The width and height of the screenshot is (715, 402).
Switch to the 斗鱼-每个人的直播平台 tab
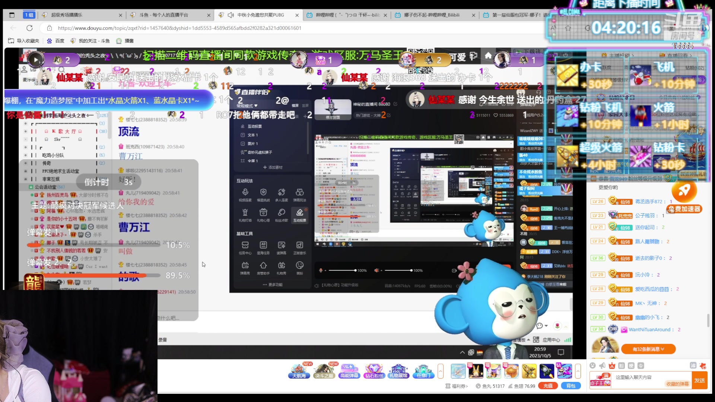point(170,15)
